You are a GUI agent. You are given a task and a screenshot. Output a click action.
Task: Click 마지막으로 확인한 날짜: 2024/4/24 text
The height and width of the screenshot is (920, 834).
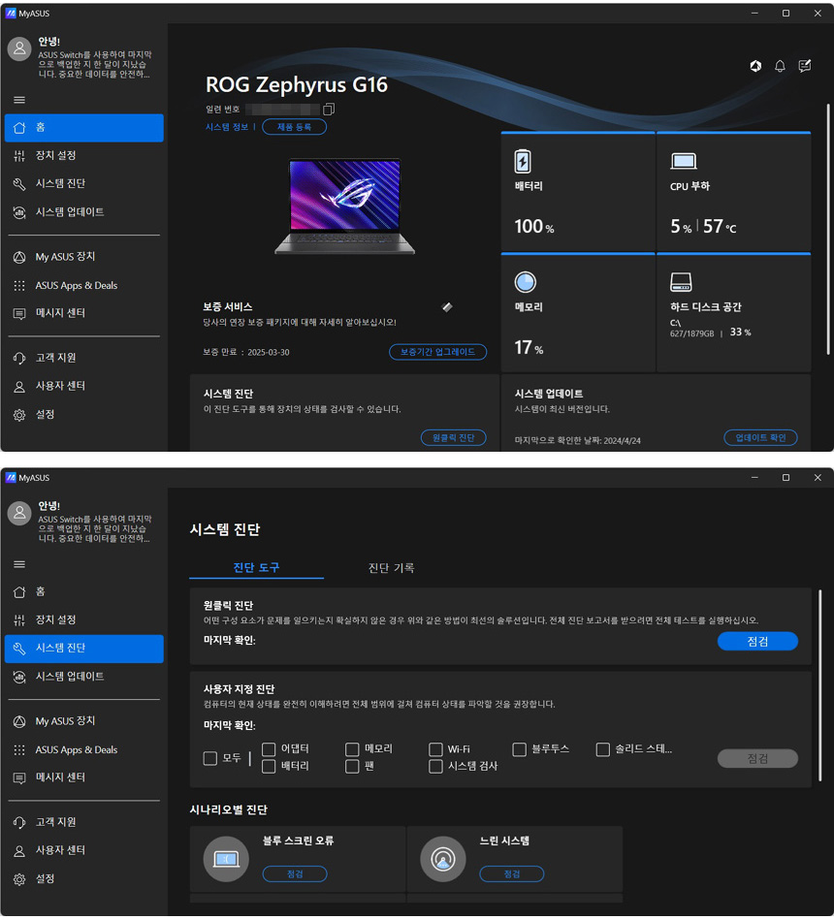click(578, 441)
